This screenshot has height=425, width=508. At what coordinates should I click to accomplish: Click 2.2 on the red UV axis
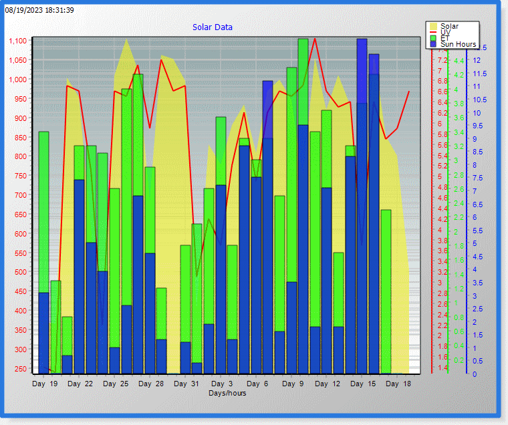(x=442, y=325)
